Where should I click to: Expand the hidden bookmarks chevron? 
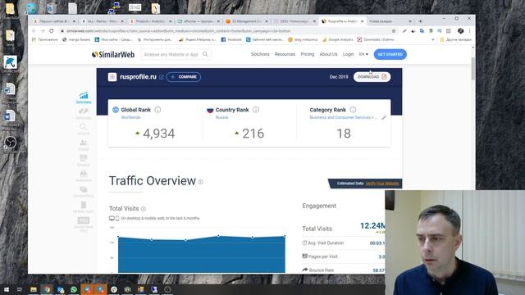[x=433, y=39]
